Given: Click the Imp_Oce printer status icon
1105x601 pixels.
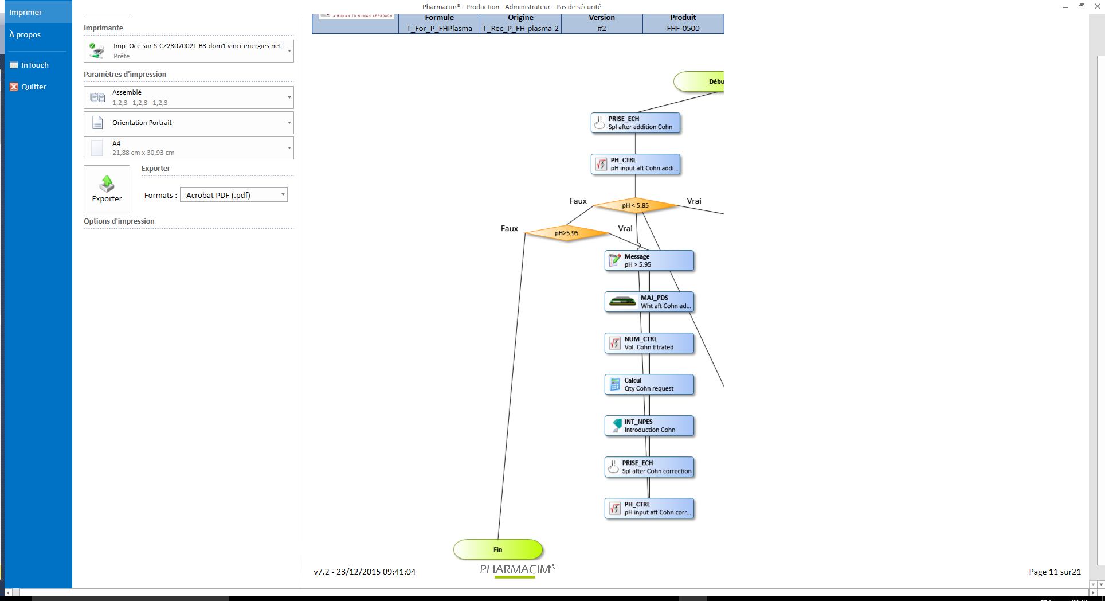Looking at the screenshot, I should (97, 51).
